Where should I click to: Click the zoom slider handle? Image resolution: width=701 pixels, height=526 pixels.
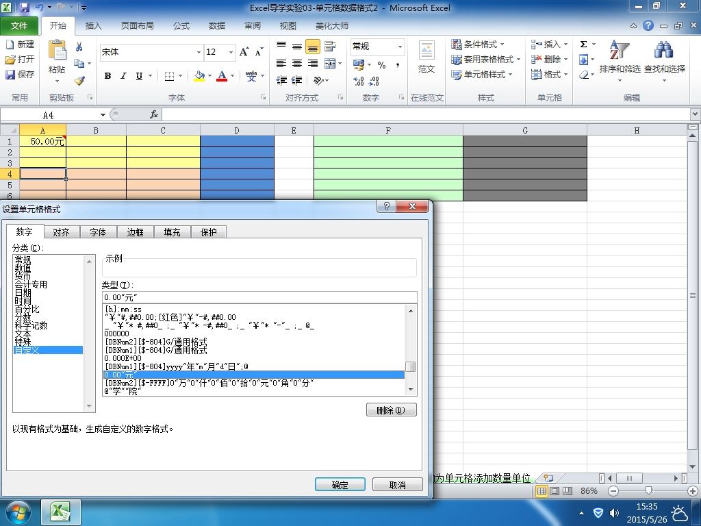pyautogui.click(x=649, y=490)
